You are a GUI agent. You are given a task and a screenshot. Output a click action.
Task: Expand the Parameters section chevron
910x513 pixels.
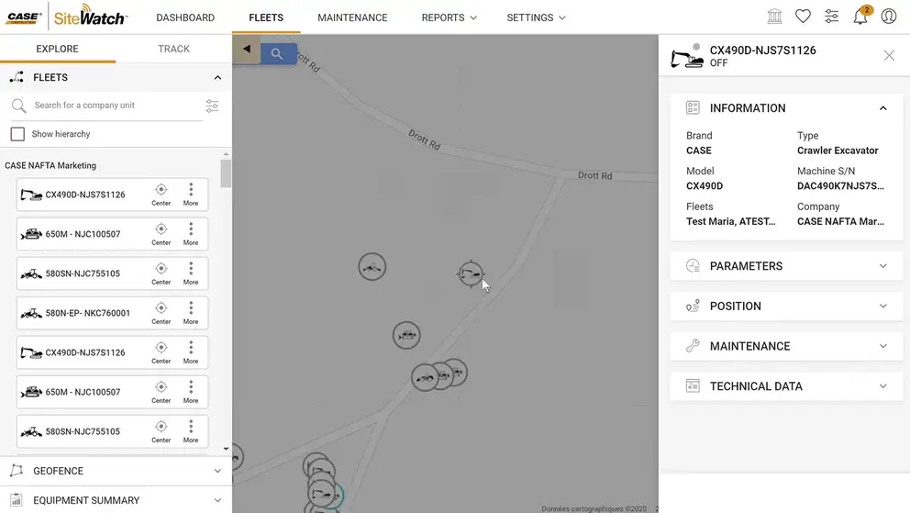882,266
